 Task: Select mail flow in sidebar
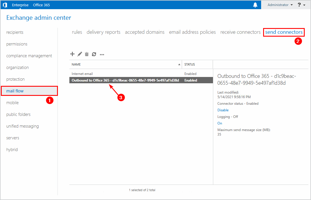[29, 91]
